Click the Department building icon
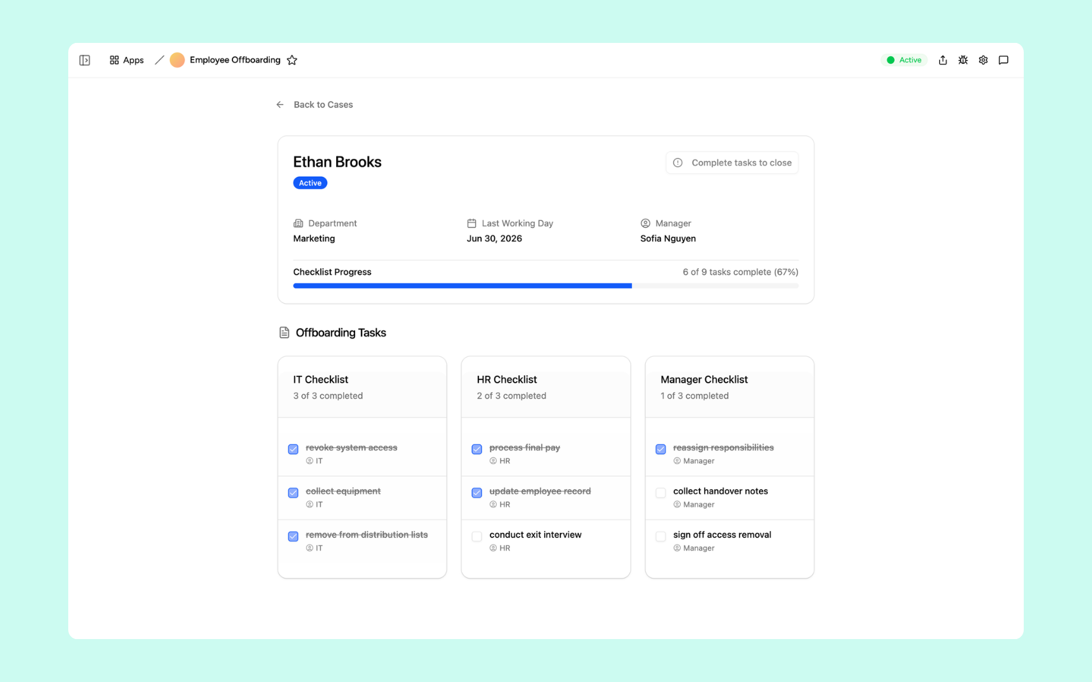The width and height of the screenshot is (1092, 682). tap(298, 224)
